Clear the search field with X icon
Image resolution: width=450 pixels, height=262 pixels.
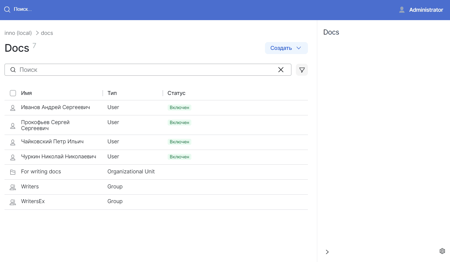(281, 70)
